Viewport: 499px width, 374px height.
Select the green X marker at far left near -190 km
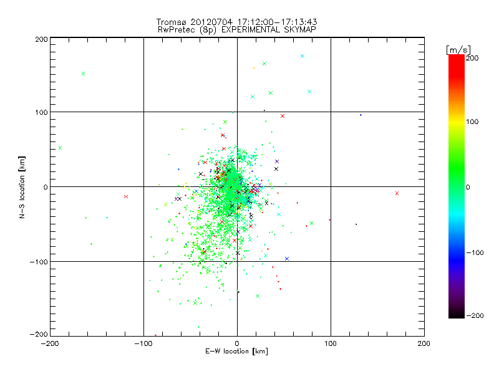click(60, 148)
